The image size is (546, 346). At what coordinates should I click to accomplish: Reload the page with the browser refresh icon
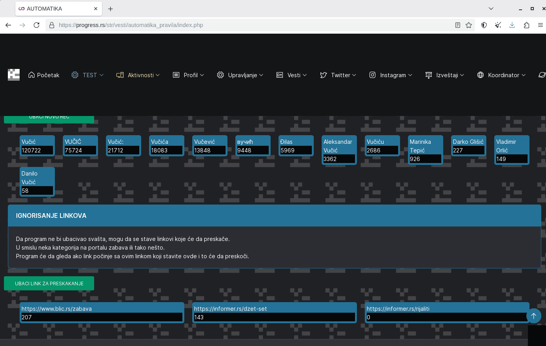click(36, 25)
